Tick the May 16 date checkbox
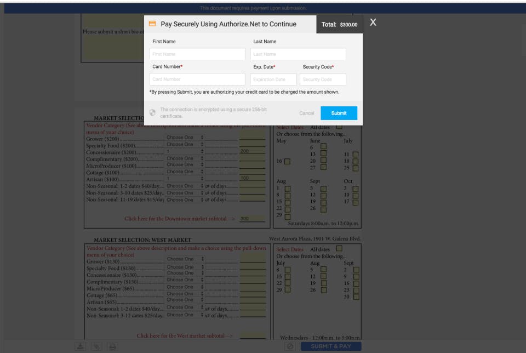The width and height of the screenshot is (526, 353). point(288,161)
